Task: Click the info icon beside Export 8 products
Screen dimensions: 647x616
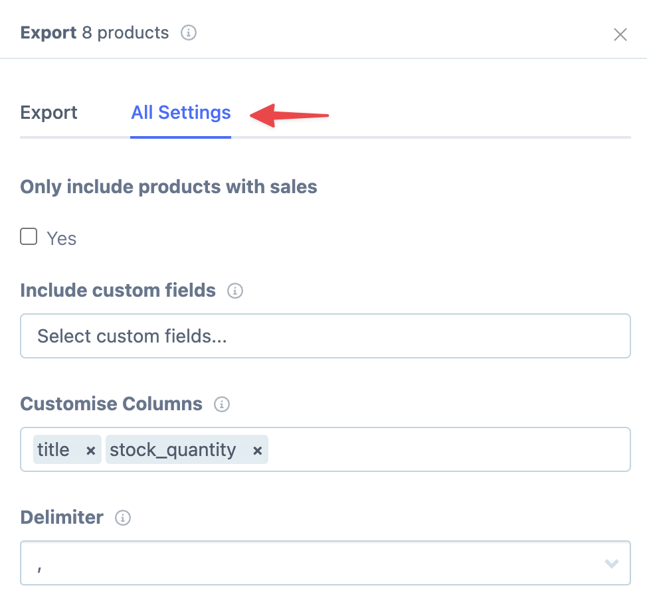Action: click(x=189, y=33)
